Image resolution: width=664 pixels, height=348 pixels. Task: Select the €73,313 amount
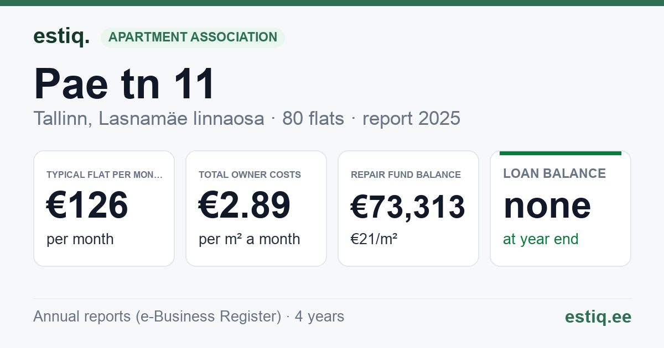408,207
